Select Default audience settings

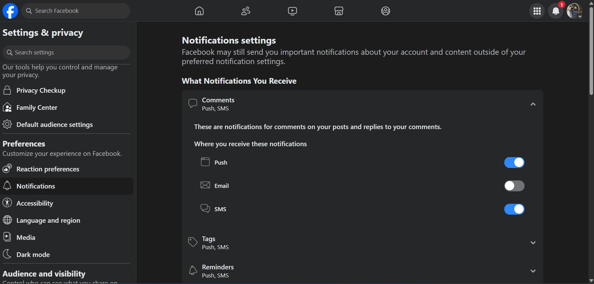click(67, 125)
